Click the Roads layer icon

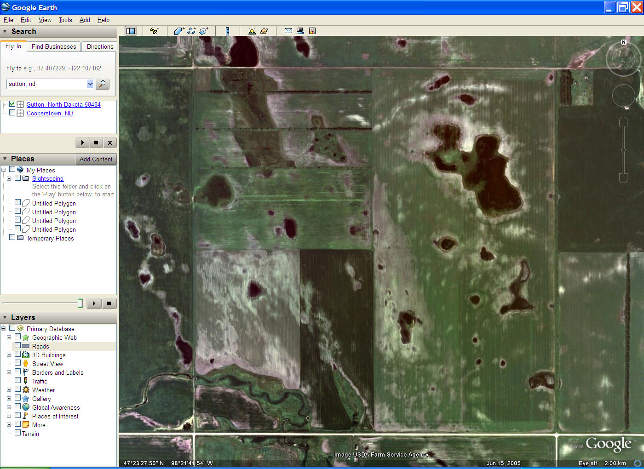pos(26,346)
